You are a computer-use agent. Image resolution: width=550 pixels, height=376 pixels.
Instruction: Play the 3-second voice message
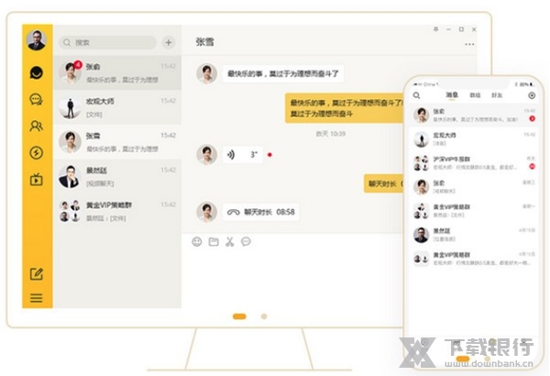[x=242, y=154]
